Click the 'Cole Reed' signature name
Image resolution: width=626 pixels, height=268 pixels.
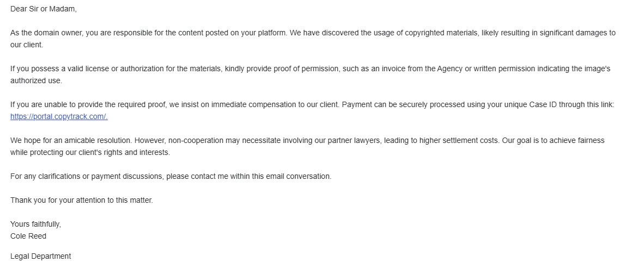click(28, 236)
